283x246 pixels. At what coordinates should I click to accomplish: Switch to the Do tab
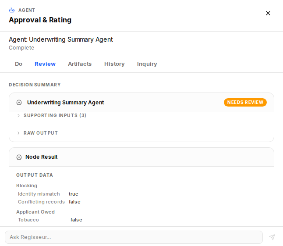click(x=18, y=64)
